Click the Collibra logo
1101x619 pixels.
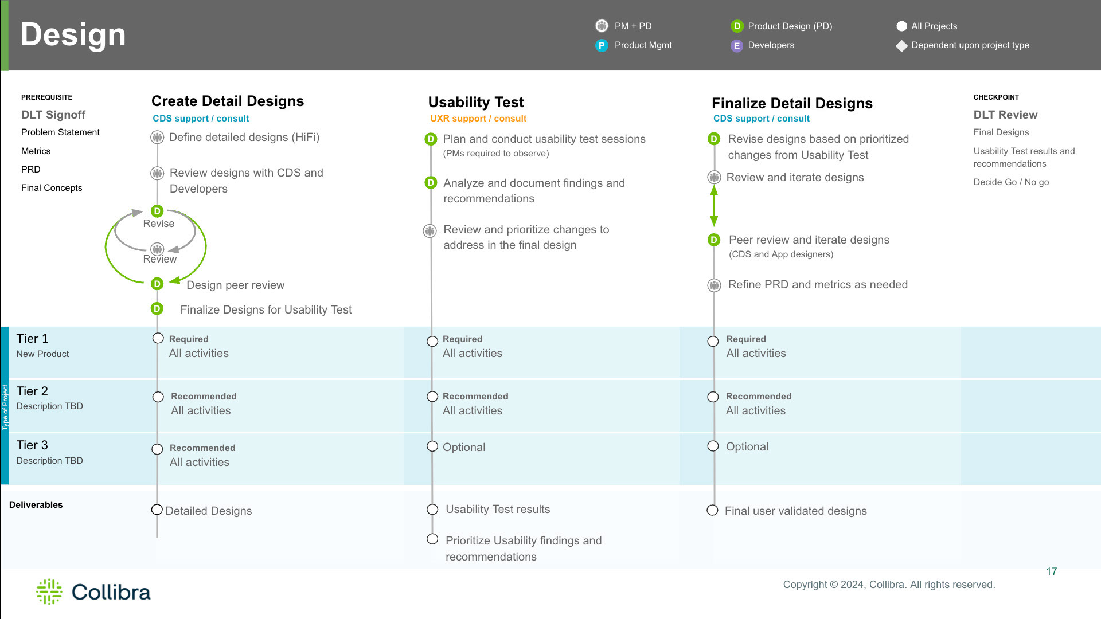[x=93, y=591]
